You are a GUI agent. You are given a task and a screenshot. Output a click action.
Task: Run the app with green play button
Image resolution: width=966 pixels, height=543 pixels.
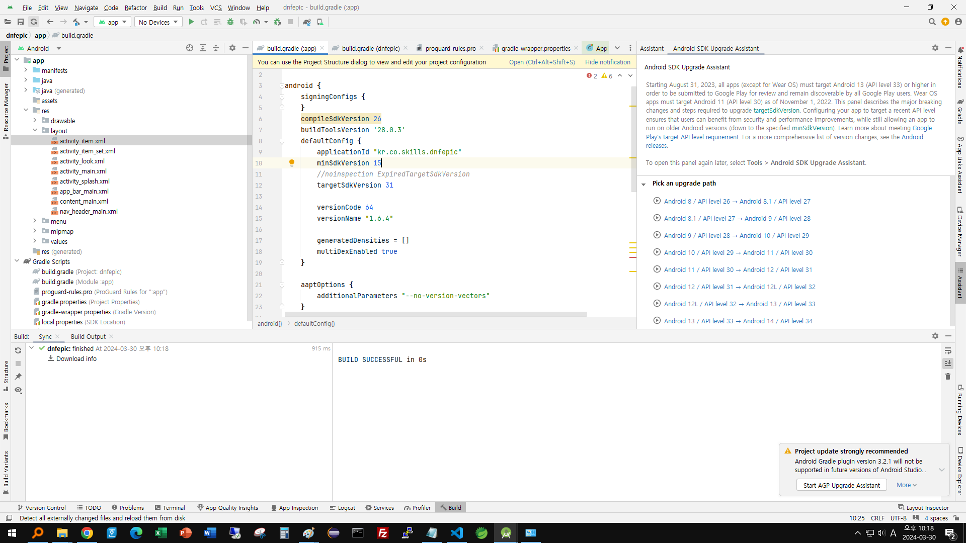pyautogui.click(x=191, y=22)
